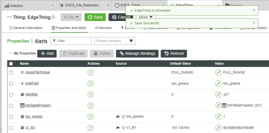The width and height of the screenshot is (269, 133).
Task: Edit the identifier value pencil icon
Action: [218, 95]
